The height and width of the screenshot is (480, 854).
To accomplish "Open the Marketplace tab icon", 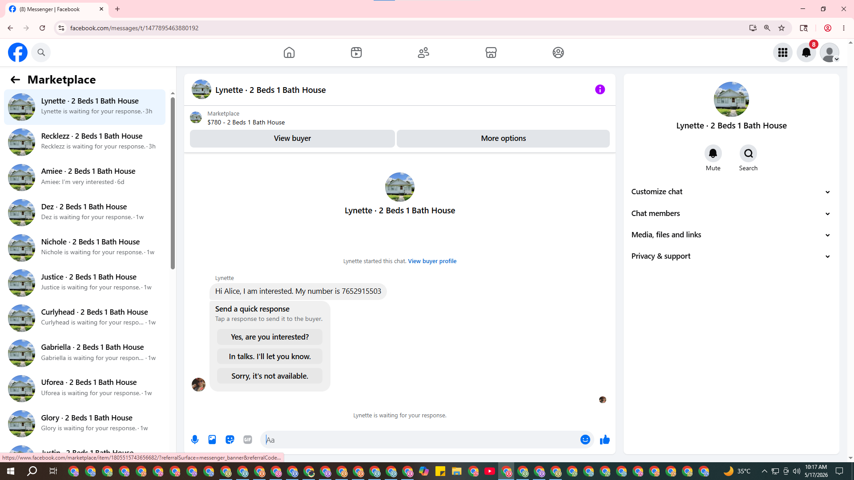I will click(x=491, y=52).
